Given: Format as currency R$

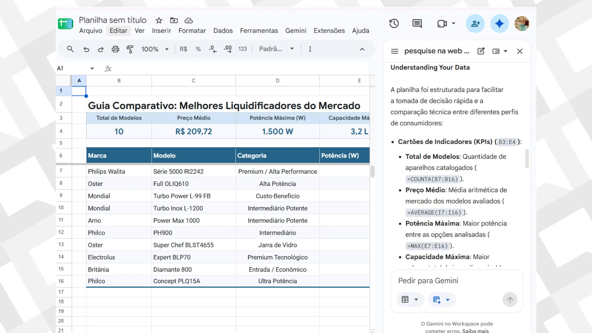Looking at the screenshot, I should pyautogui.click(x=183, y=49).
